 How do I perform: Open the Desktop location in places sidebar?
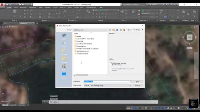pyautogui.click(x=64, y=75)
